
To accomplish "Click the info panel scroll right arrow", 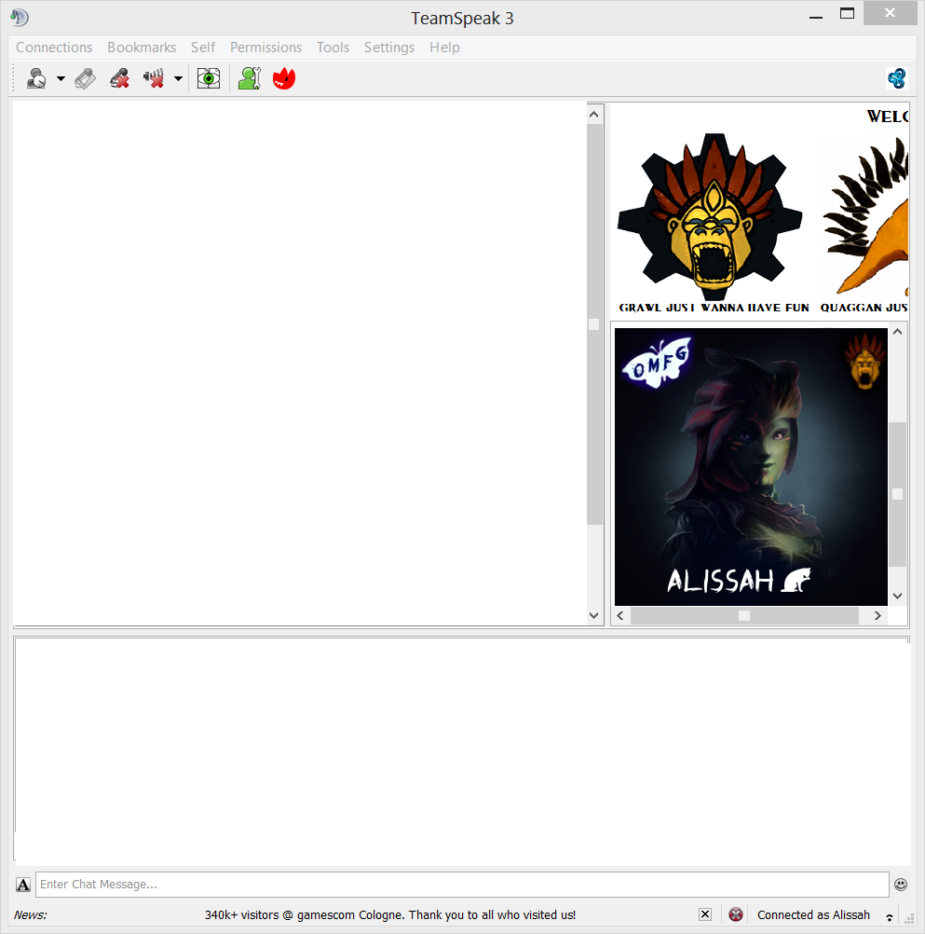I will pos(877,615).
